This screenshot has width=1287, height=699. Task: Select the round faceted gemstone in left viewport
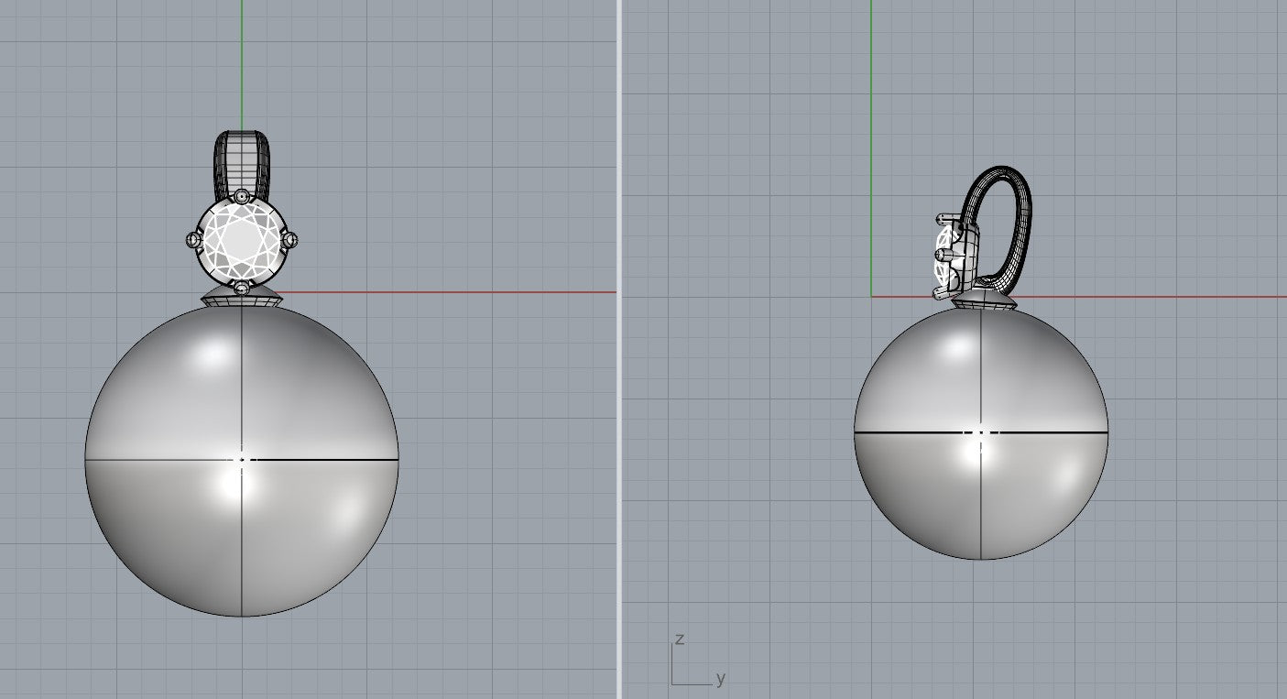[x=242, y=241]
